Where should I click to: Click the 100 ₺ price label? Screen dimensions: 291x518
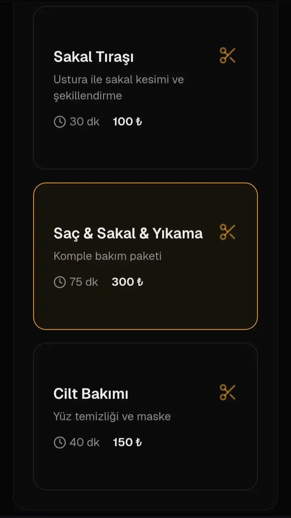pos(127,122)
